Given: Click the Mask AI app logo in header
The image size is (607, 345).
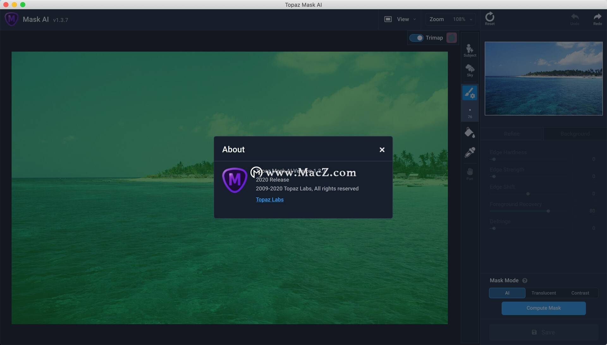Looking at the screenshot, I should coord(11,19).
